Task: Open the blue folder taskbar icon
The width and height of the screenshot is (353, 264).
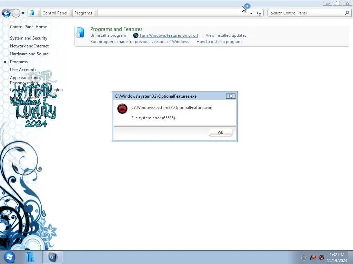Action: click(x=30, y=257)
